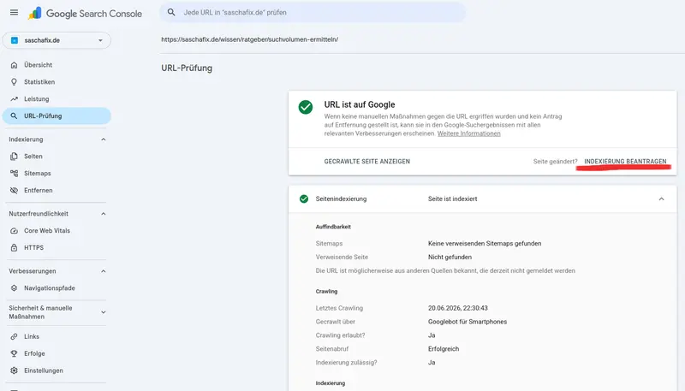The height and width of the screenshot is (391, 685).
Task: Click the saschafix.de property favicon
Action: click(x=15, y=40)
